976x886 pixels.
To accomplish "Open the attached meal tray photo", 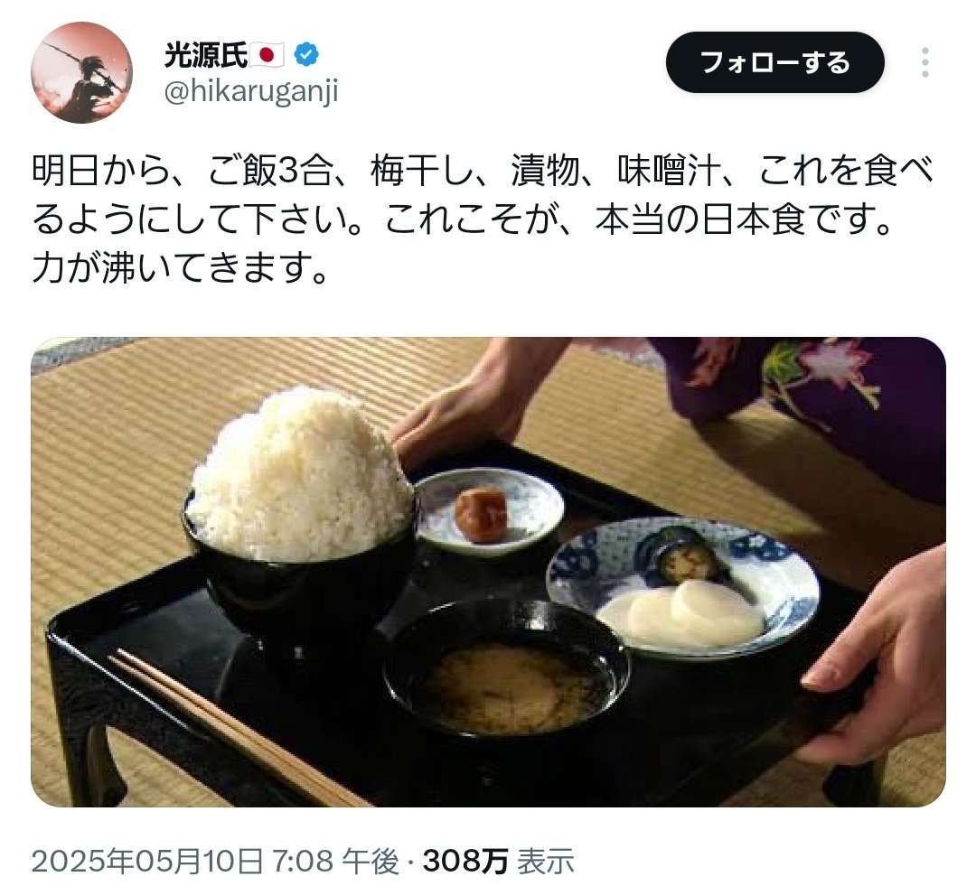I will pyautogui.click(x=488, y=572).
